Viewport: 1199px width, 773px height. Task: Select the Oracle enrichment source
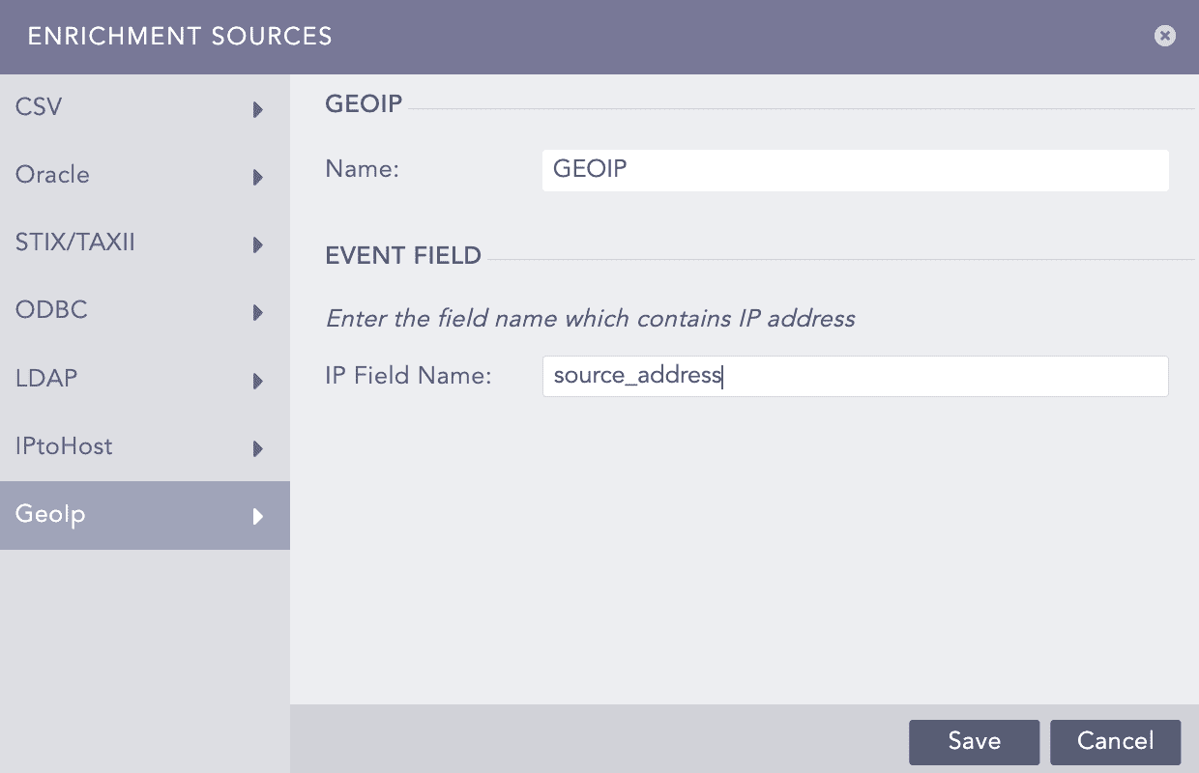pyautogui.click(x=52, y=174)
